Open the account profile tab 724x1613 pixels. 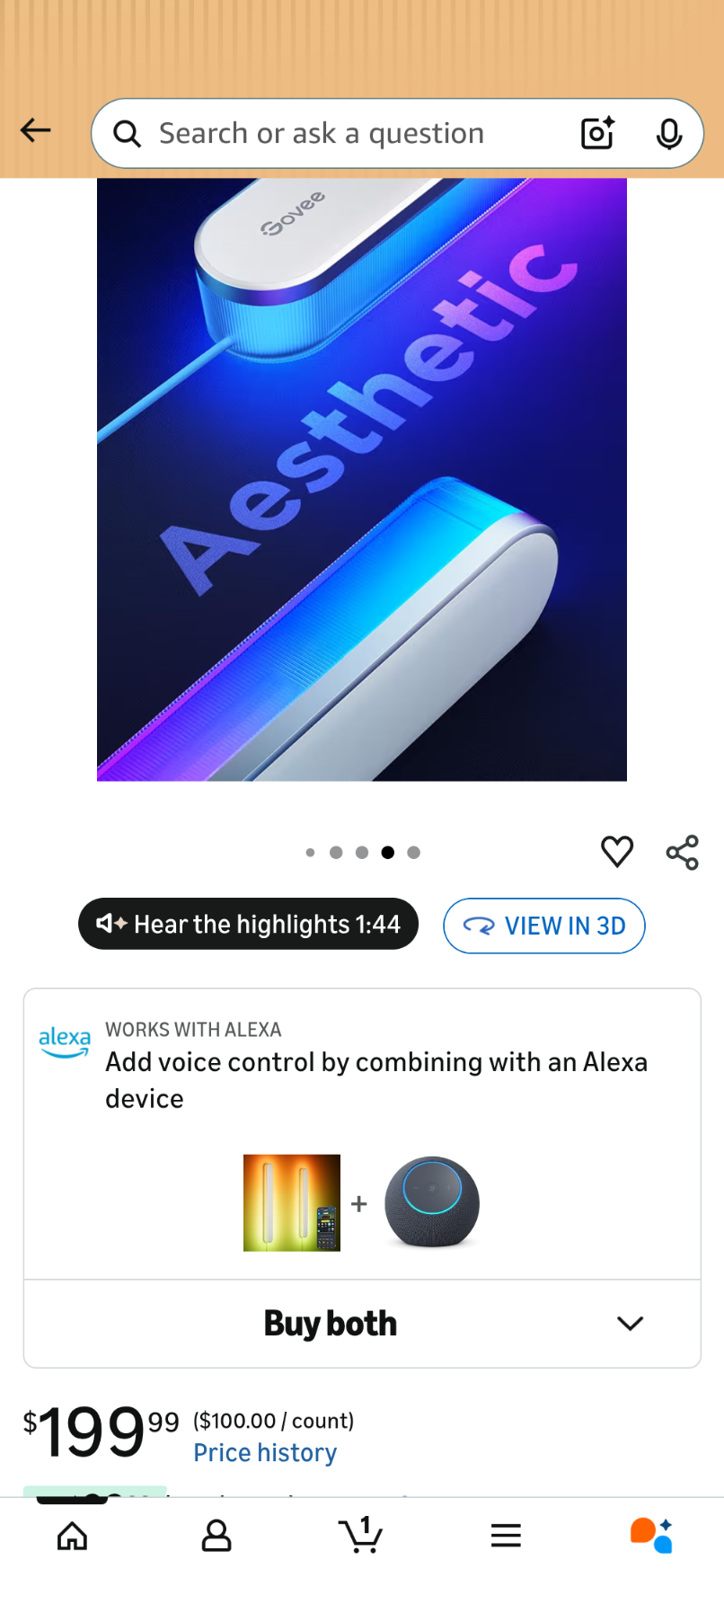coord(216,1536)
